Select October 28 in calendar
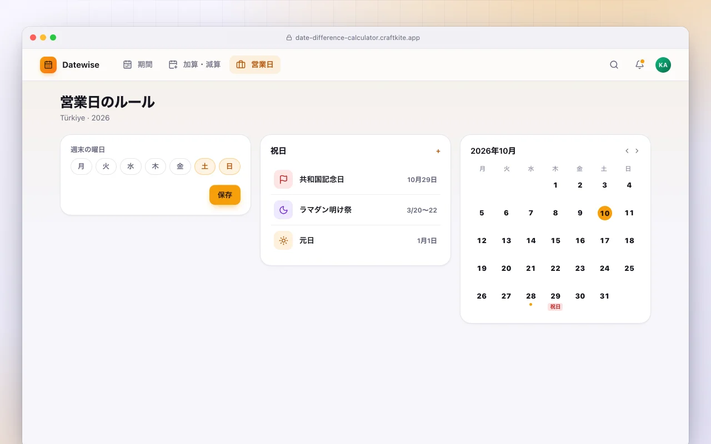This screenshot has height=444, width=711. coord(531,296)
